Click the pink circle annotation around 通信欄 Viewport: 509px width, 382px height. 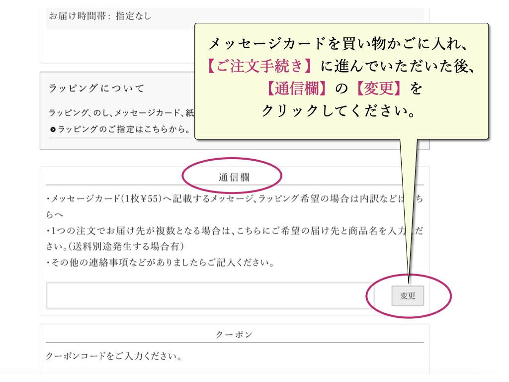tap(232, 175)
